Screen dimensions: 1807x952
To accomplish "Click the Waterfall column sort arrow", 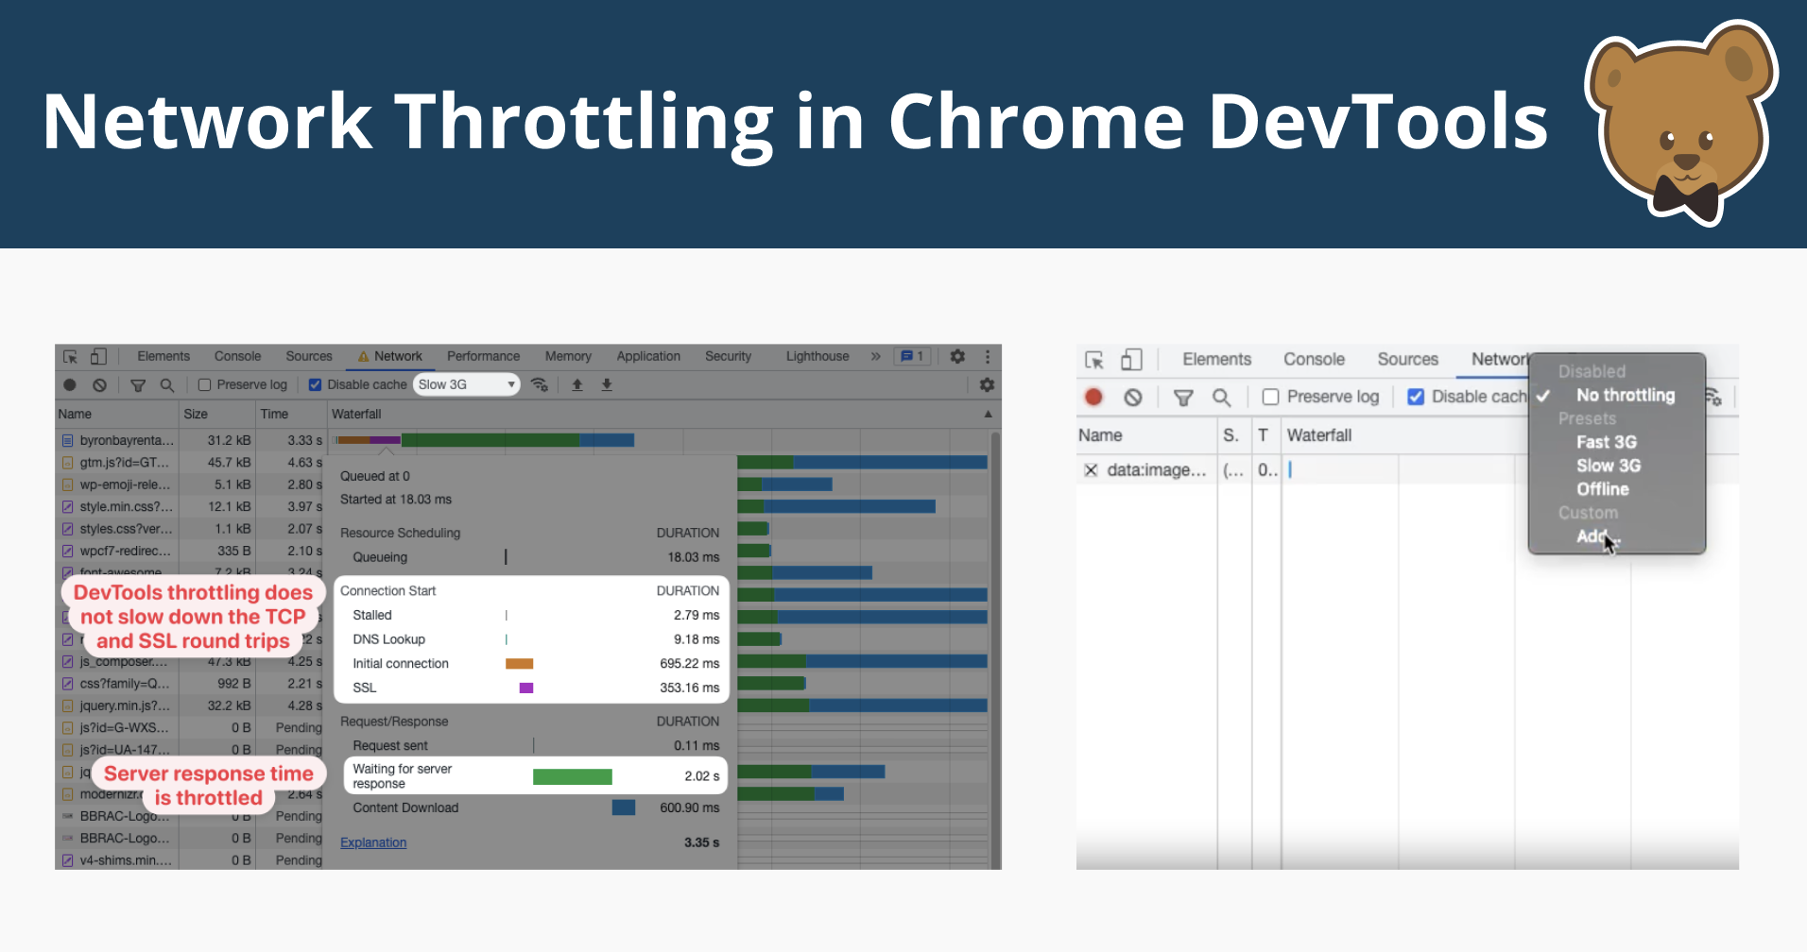I will point(988,415).
